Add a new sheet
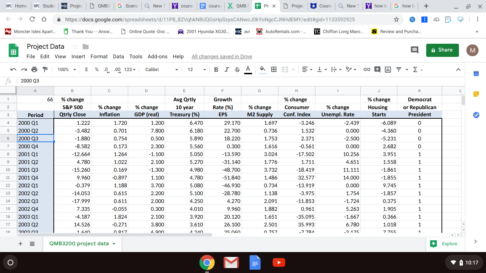The width and height of the screenshot is (486, 273). point(20,244)
